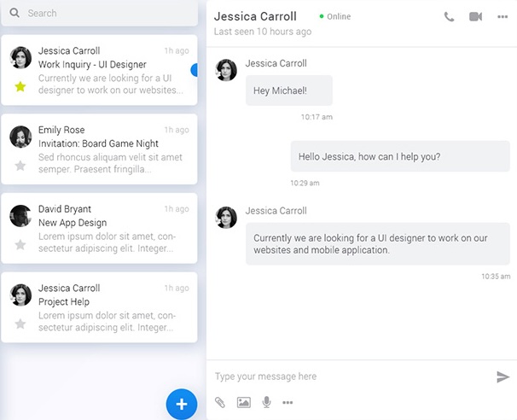Click Jessica Carroll avatar beside Hey Michael message
This screenshot has height=420, width=517.
226,70
